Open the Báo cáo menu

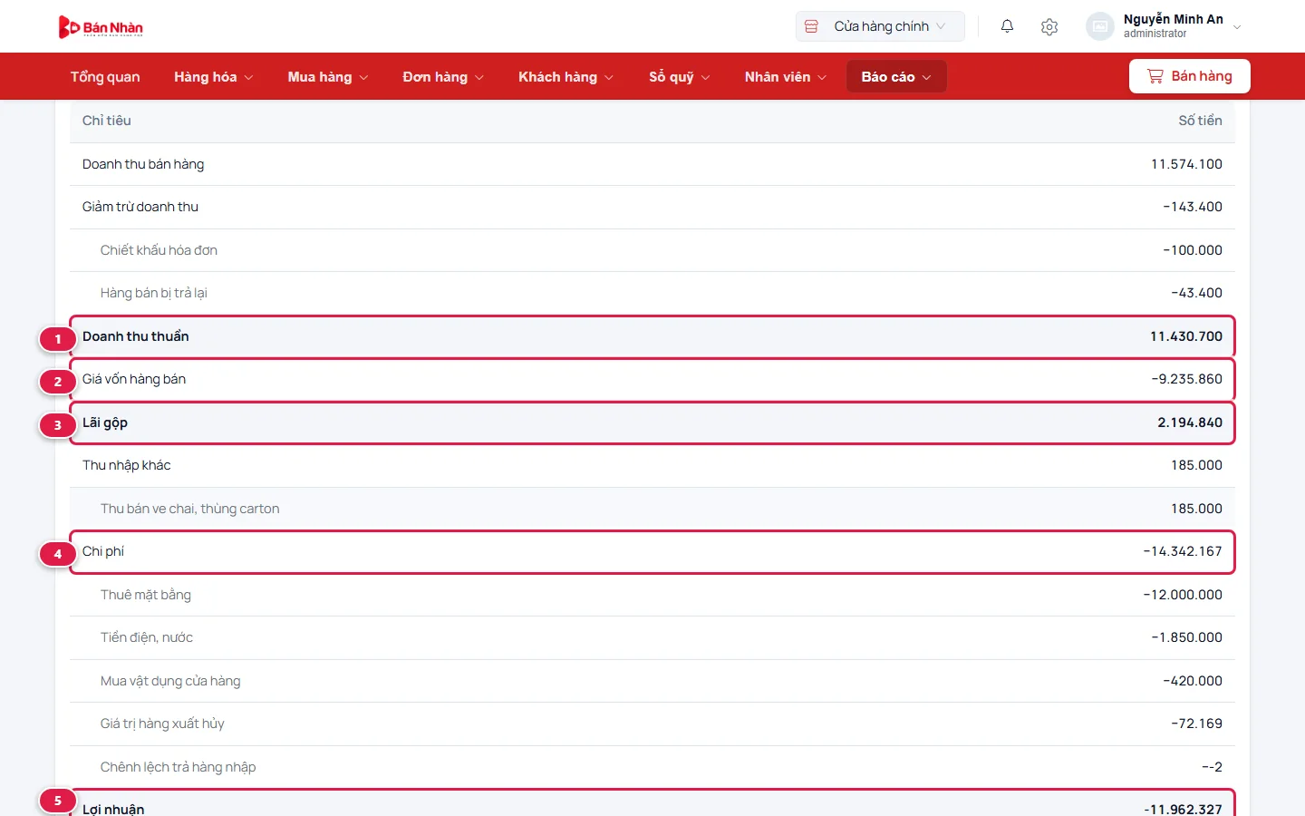click(x=896, y=77)
